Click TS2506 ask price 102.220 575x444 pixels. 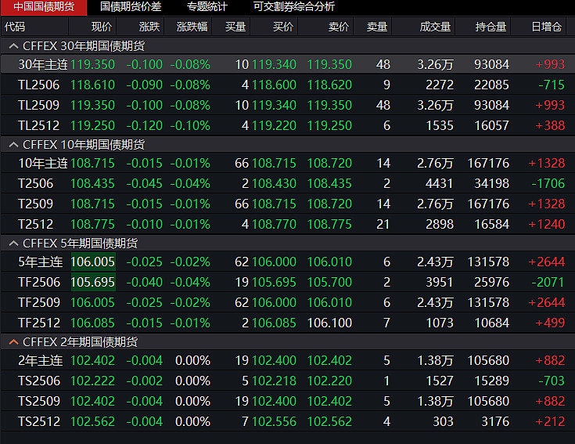329,381
